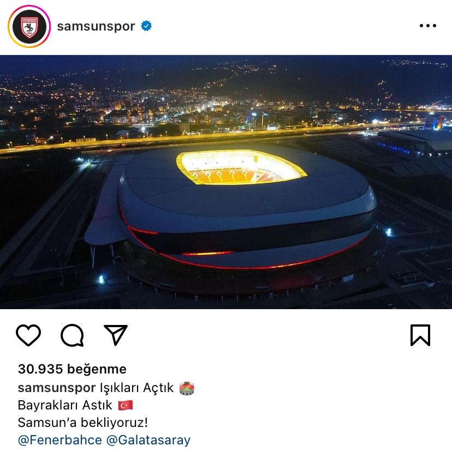Open comments with speech bubble icon
The height and width of the screenshot is (452, 452).
point(72,335)
